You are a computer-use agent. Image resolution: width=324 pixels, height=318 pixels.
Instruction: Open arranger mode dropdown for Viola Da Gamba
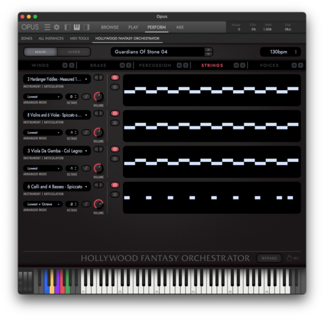[43, 168]
